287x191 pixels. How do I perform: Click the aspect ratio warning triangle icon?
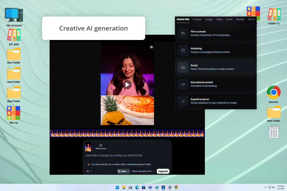[x=89, y=164]
